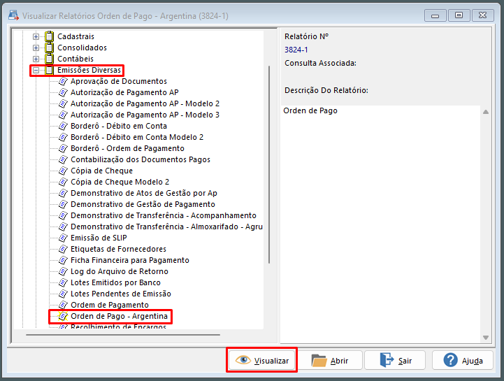This screenshot has width=504, height=381.
Task: Select Lotes Emitidos por Banco
Action: (116, 282)
